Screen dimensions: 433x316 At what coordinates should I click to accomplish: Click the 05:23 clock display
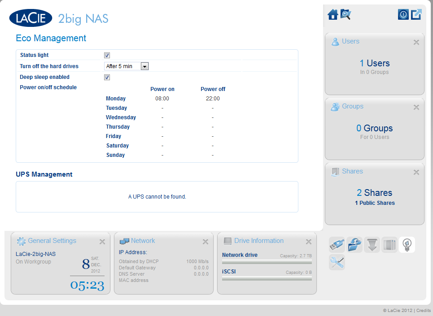click(87, 285)
